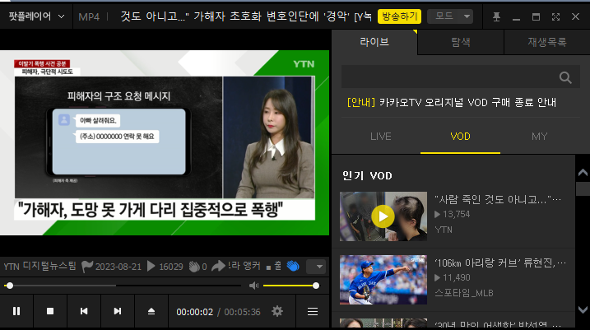Select the VOD sub-tab

(x=460, y=137)
